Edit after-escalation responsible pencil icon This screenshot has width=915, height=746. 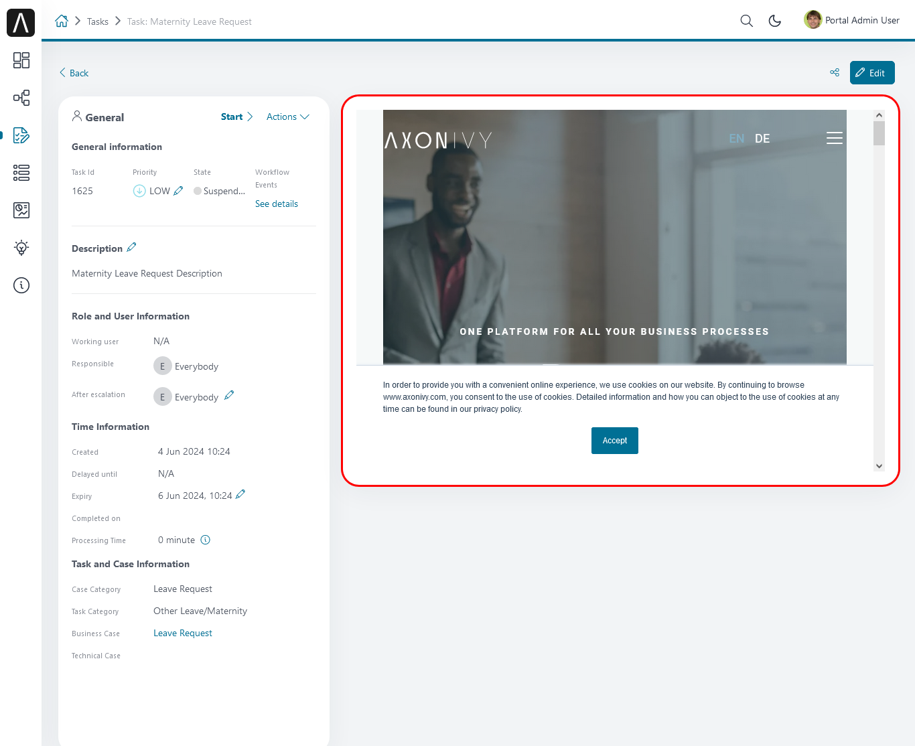tap(229, 395)
